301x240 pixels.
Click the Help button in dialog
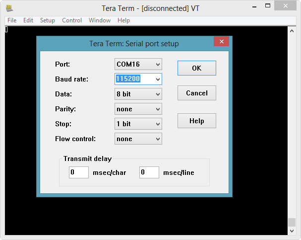[x=196, y=121]
